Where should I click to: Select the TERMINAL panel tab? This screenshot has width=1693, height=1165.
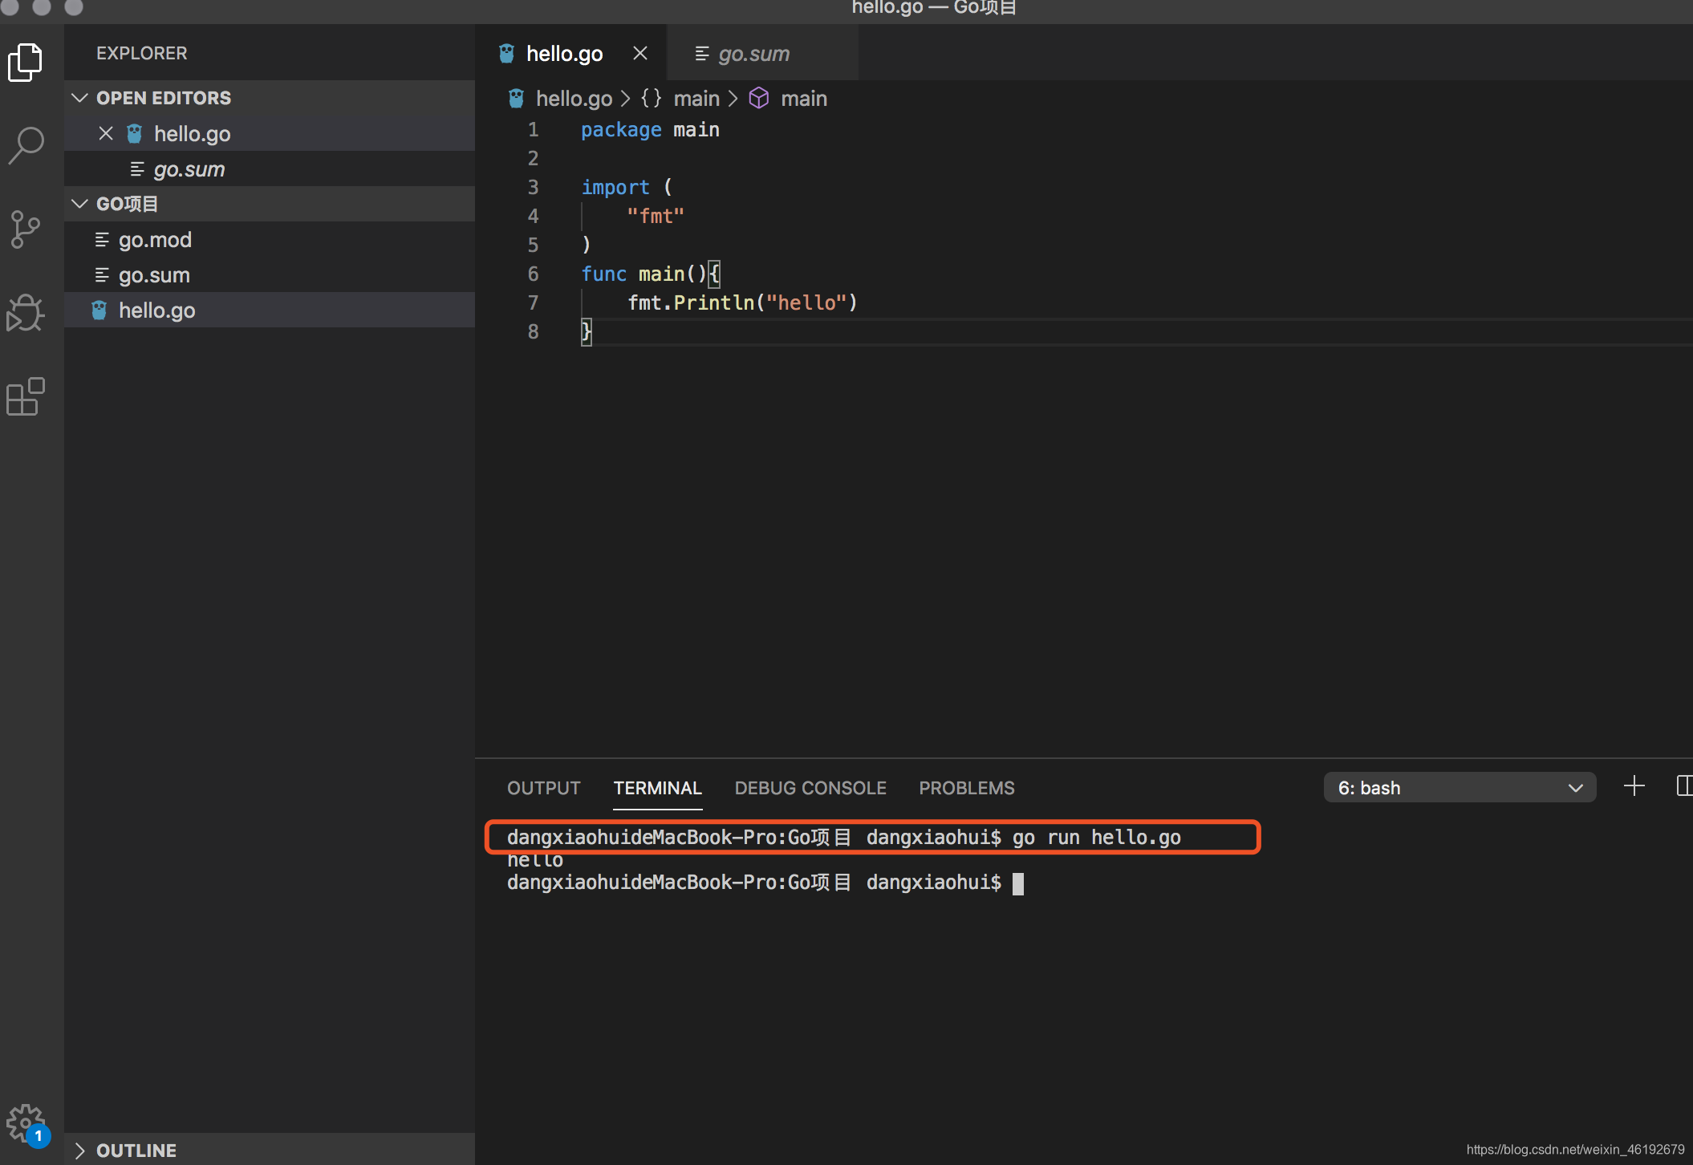pos(657,788)
